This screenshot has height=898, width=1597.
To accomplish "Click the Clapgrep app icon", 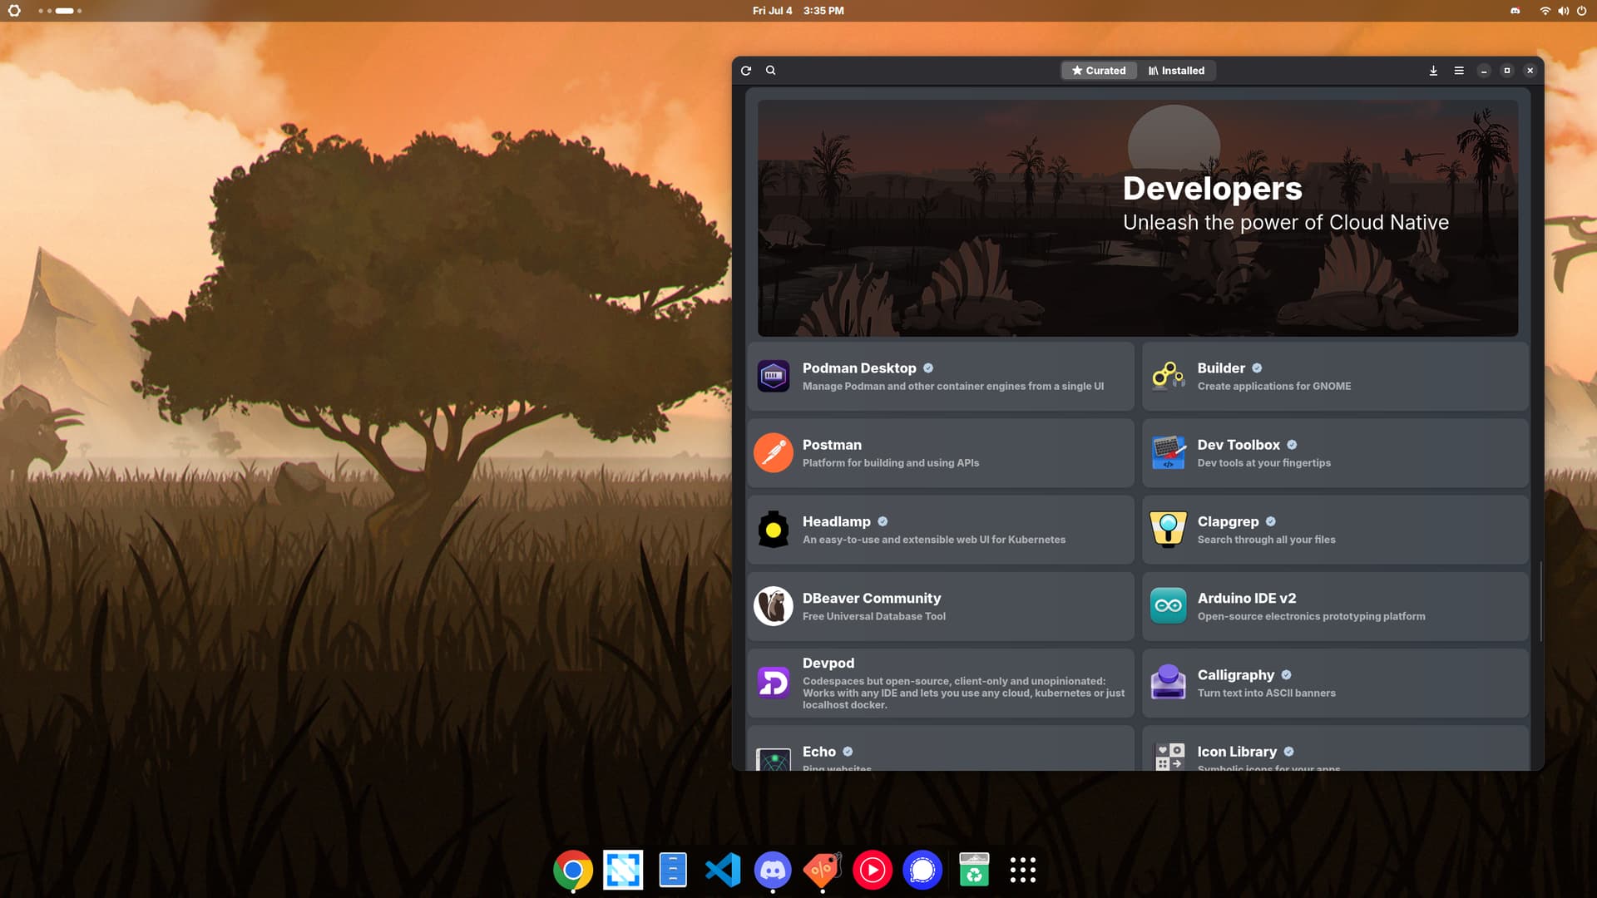I will click(1169, 530).
